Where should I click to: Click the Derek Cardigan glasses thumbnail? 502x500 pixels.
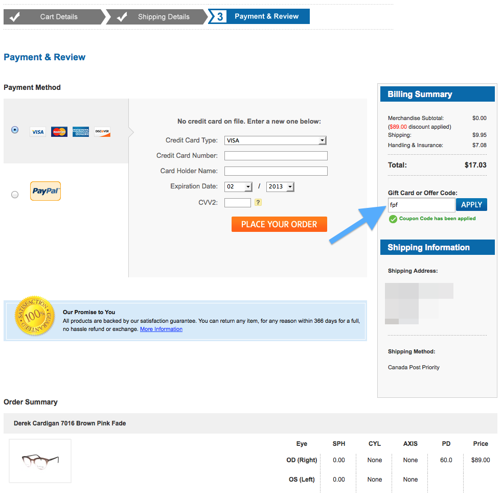click(x=40, y=461)
